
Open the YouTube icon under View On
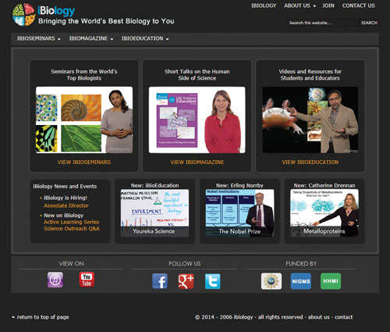[87, 280]
